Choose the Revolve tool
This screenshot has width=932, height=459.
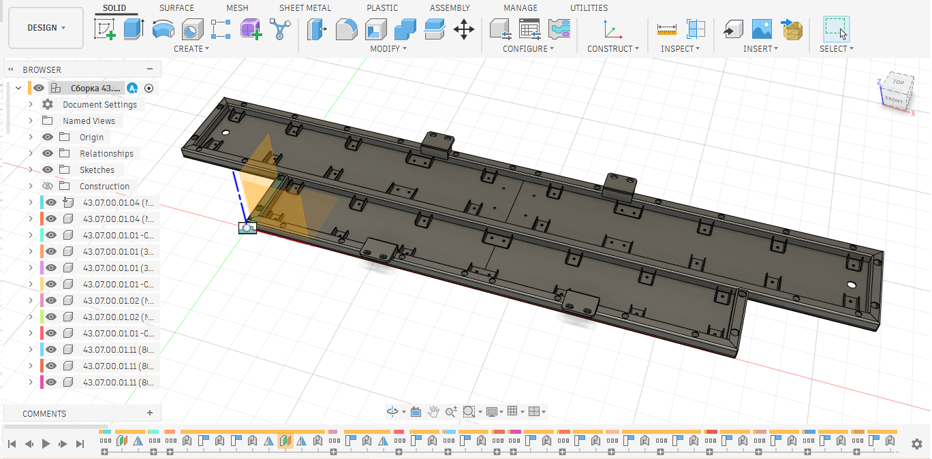click(x=163, y=29)
